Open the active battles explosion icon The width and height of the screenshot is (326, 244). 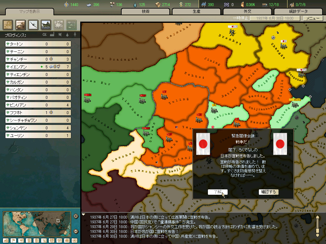tap(59, 25)
